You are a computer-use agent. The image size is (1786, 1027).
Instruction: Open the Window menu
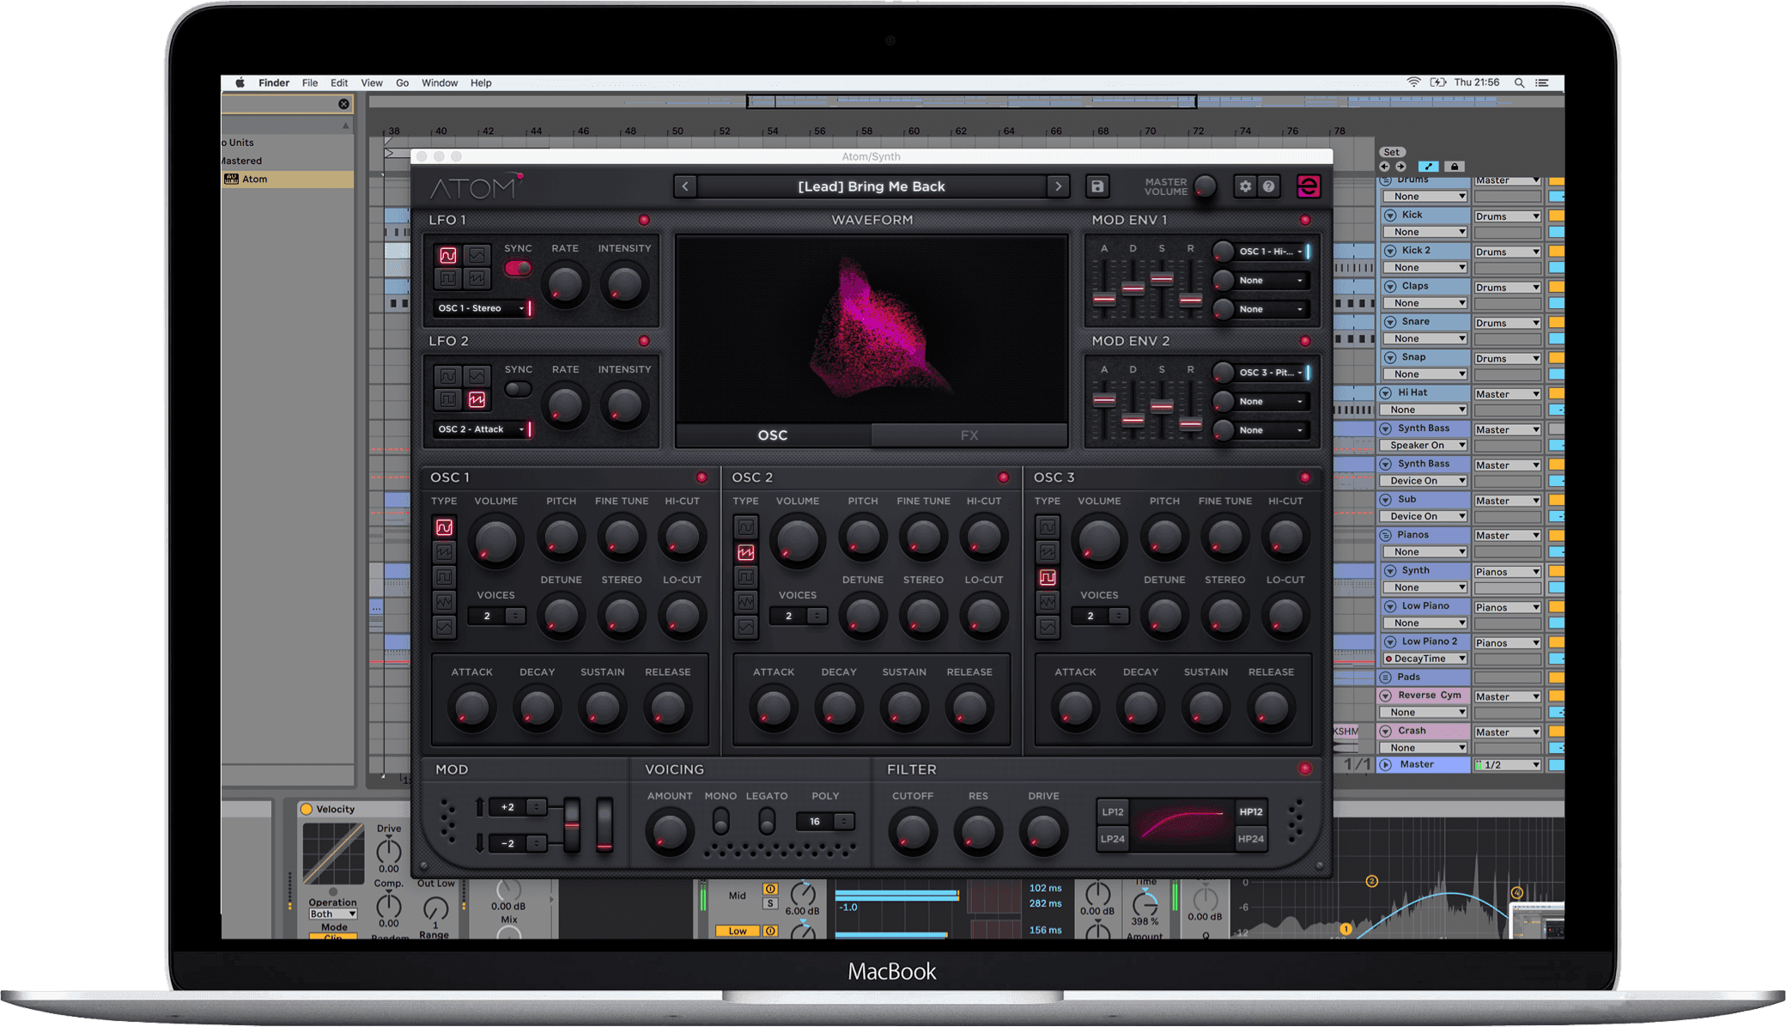[440, 82]
